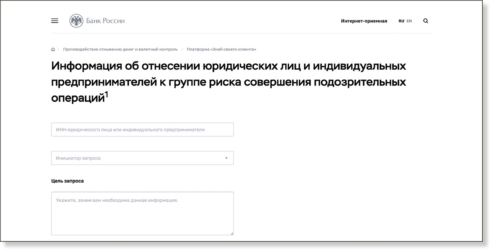The width and height of the screenshot is (491, 250).
Task: Click chevron separator before Платформа breadcrumb
Action: [x=182, y=50]
